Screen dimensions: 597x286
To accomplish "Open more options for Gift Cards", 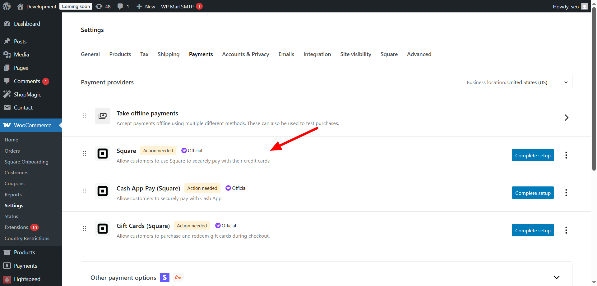I will [x=566, y=230].
